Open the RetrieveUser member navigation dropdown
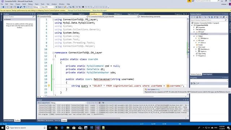The width and height of the screenshot is (231, 130). point(163,17)
